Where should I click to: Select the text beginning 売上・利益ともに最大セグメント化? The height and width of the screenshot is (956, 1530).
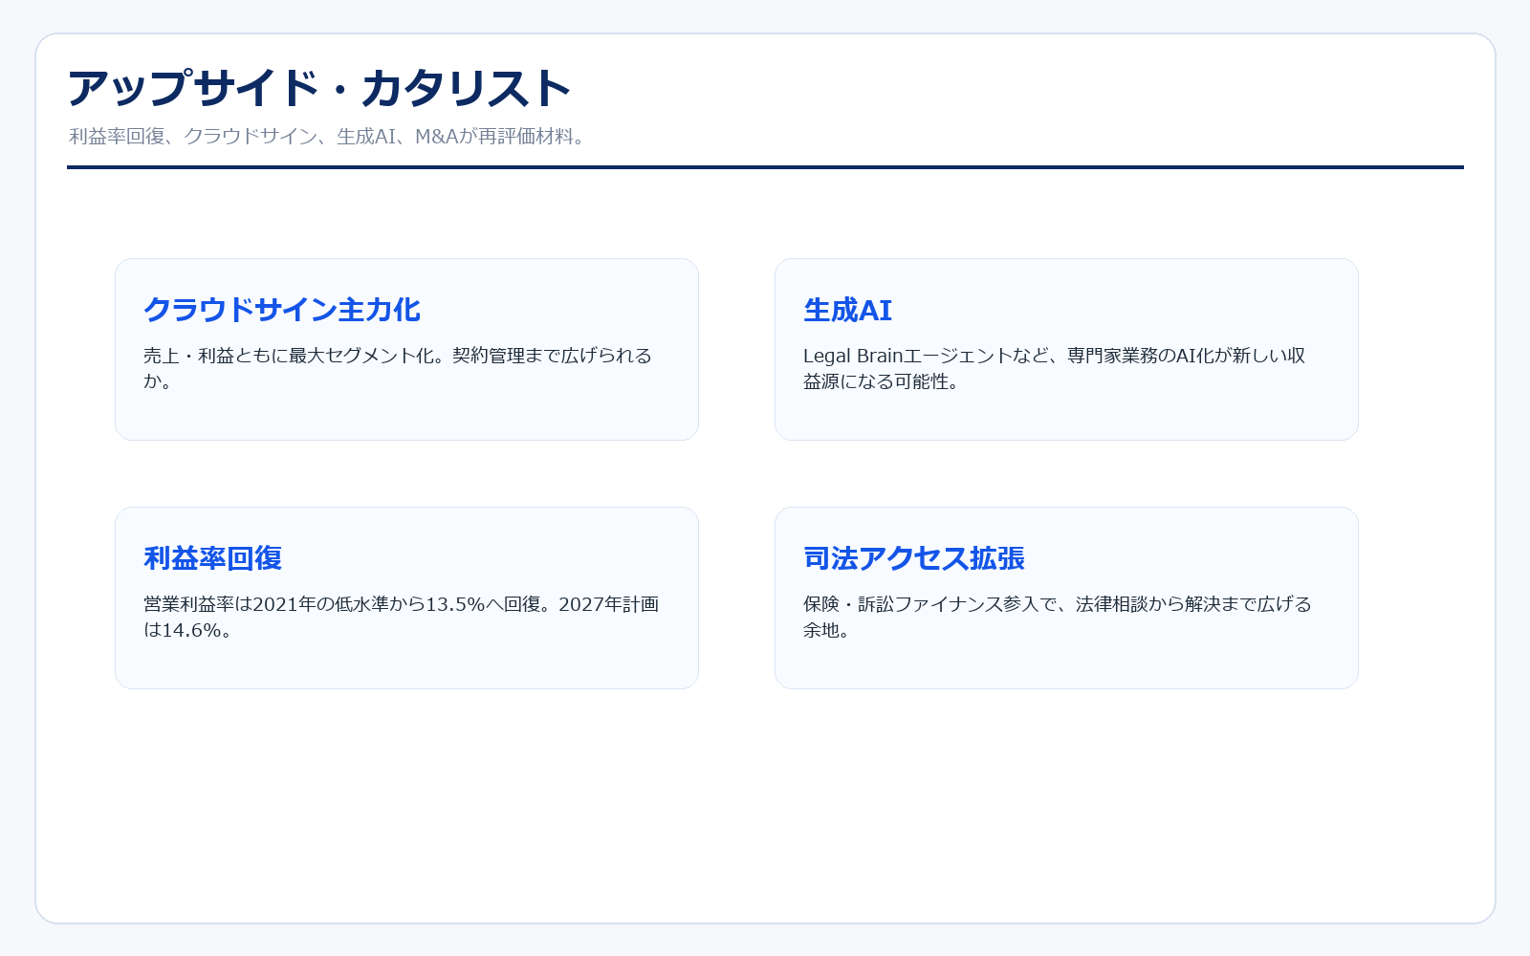(398, 368)
